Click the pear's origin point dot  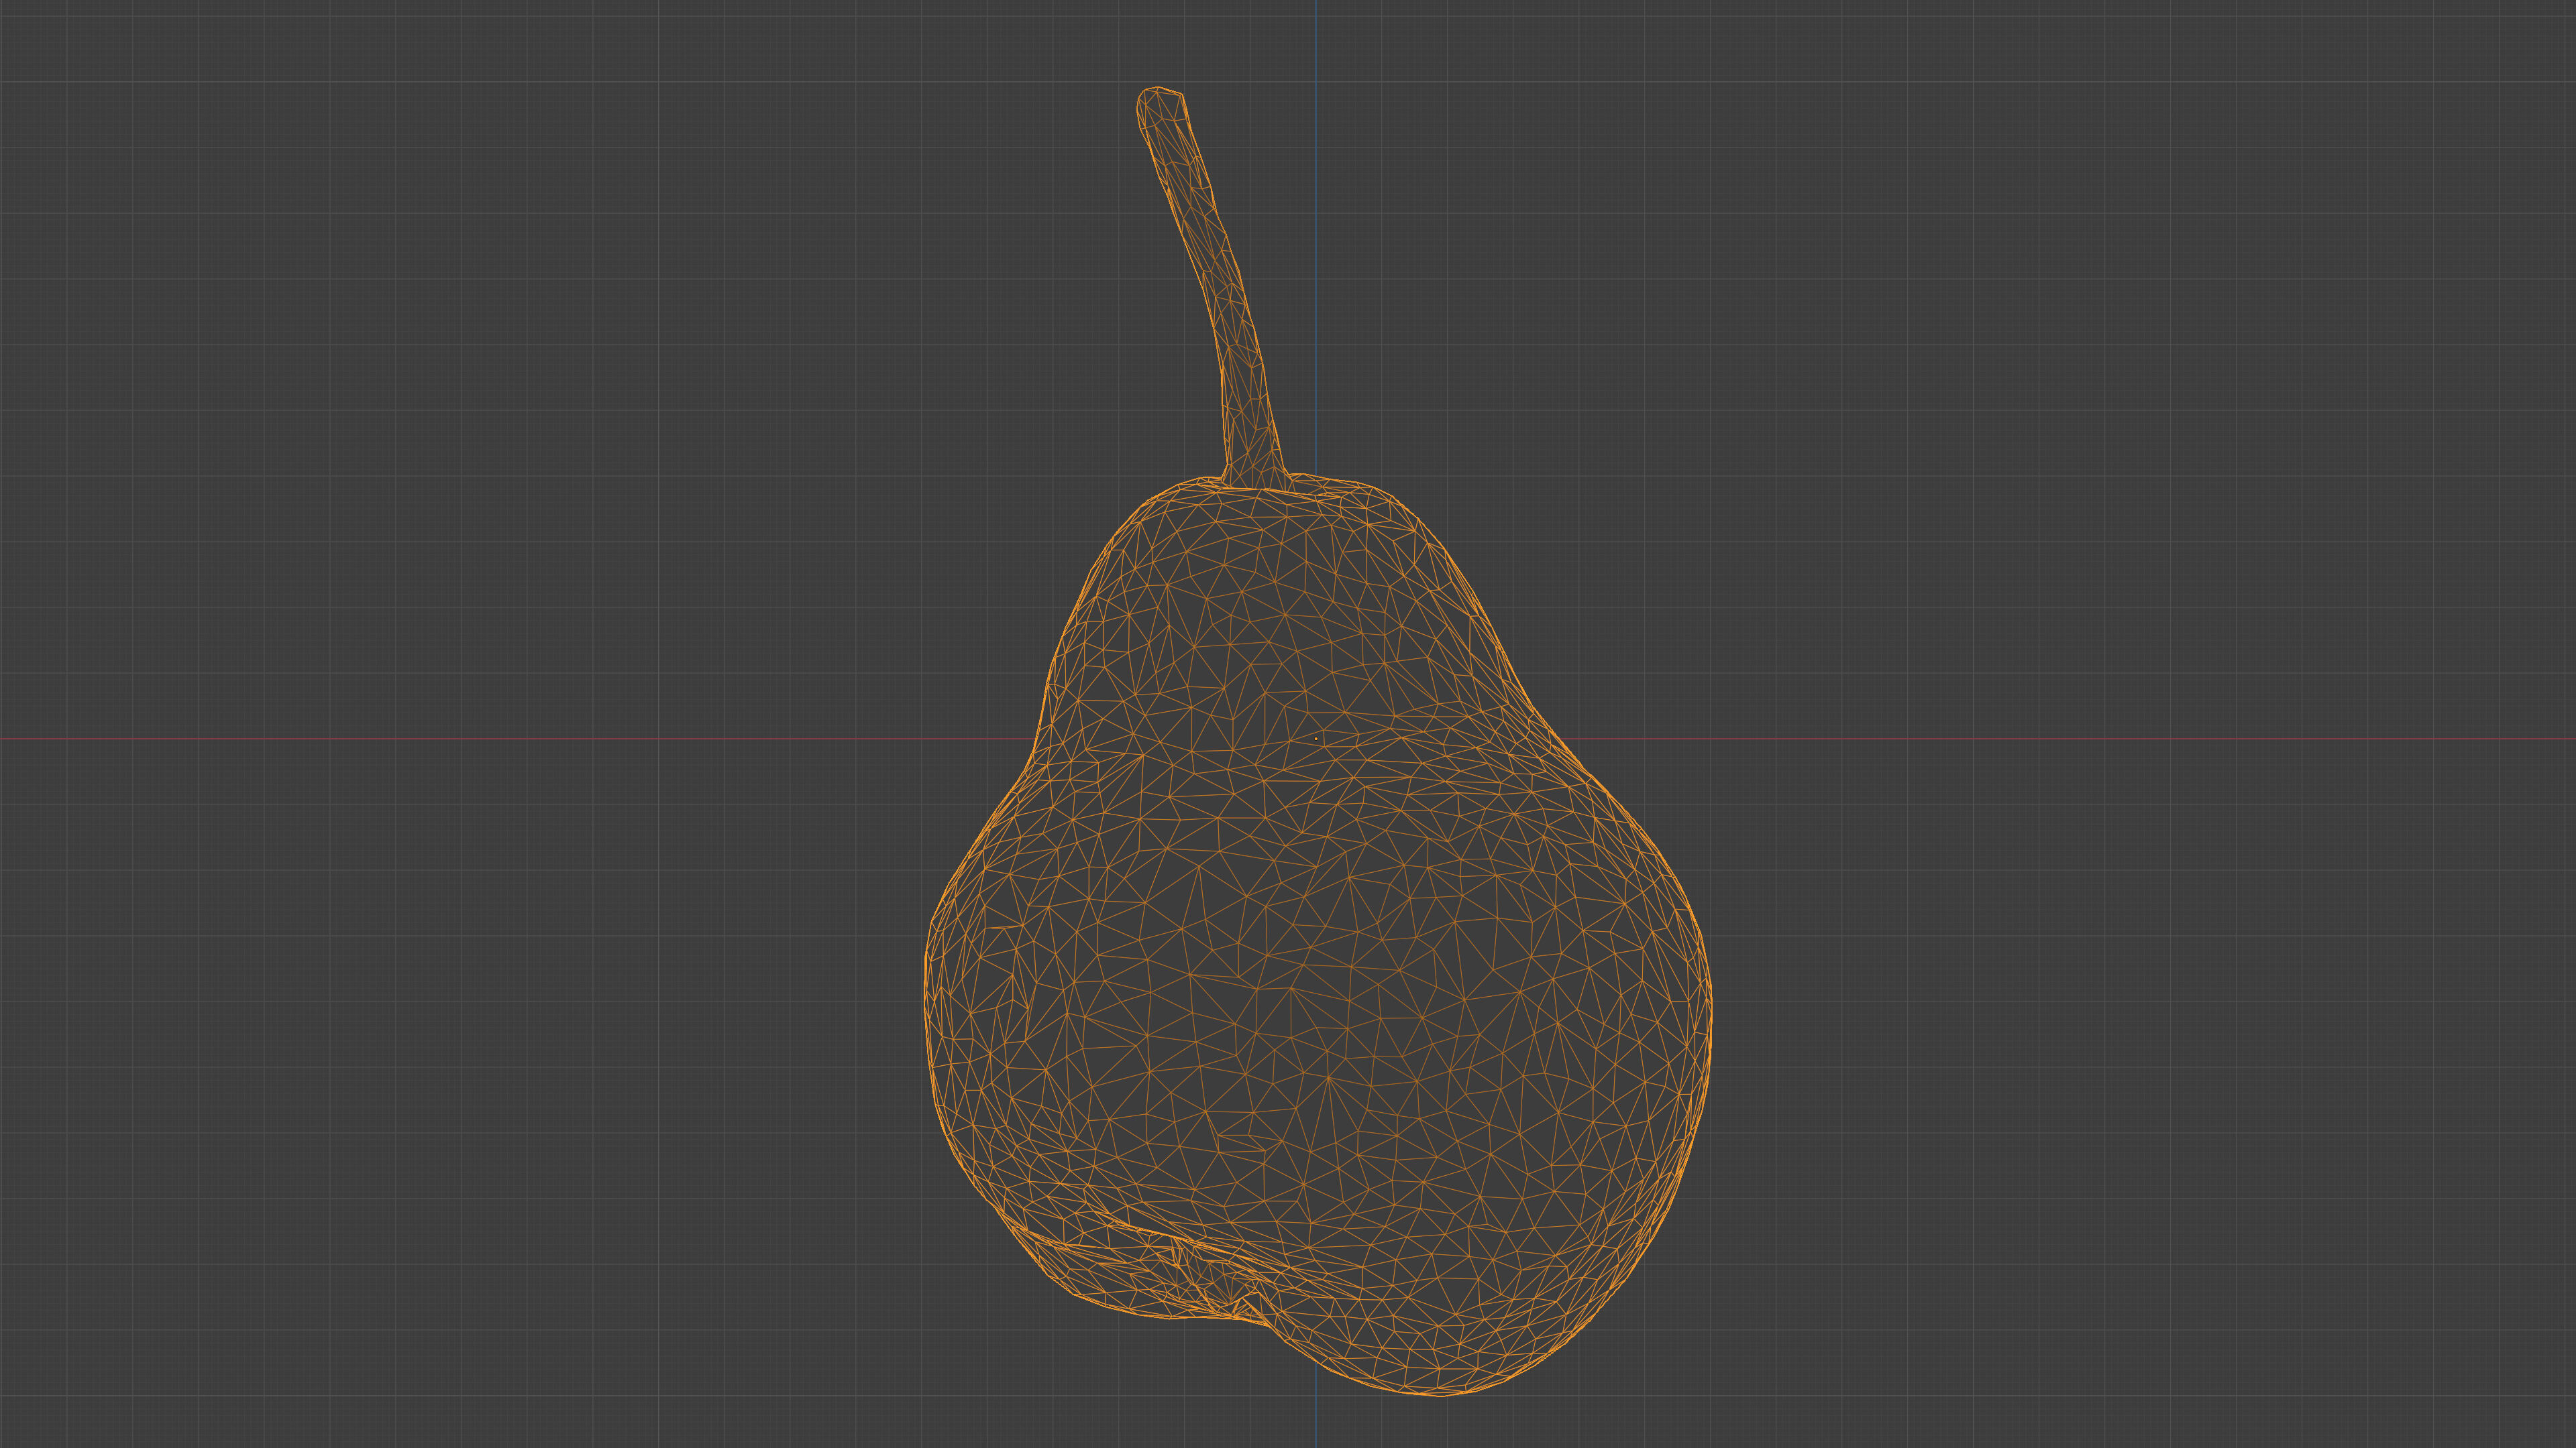[x=1316, y=737]
